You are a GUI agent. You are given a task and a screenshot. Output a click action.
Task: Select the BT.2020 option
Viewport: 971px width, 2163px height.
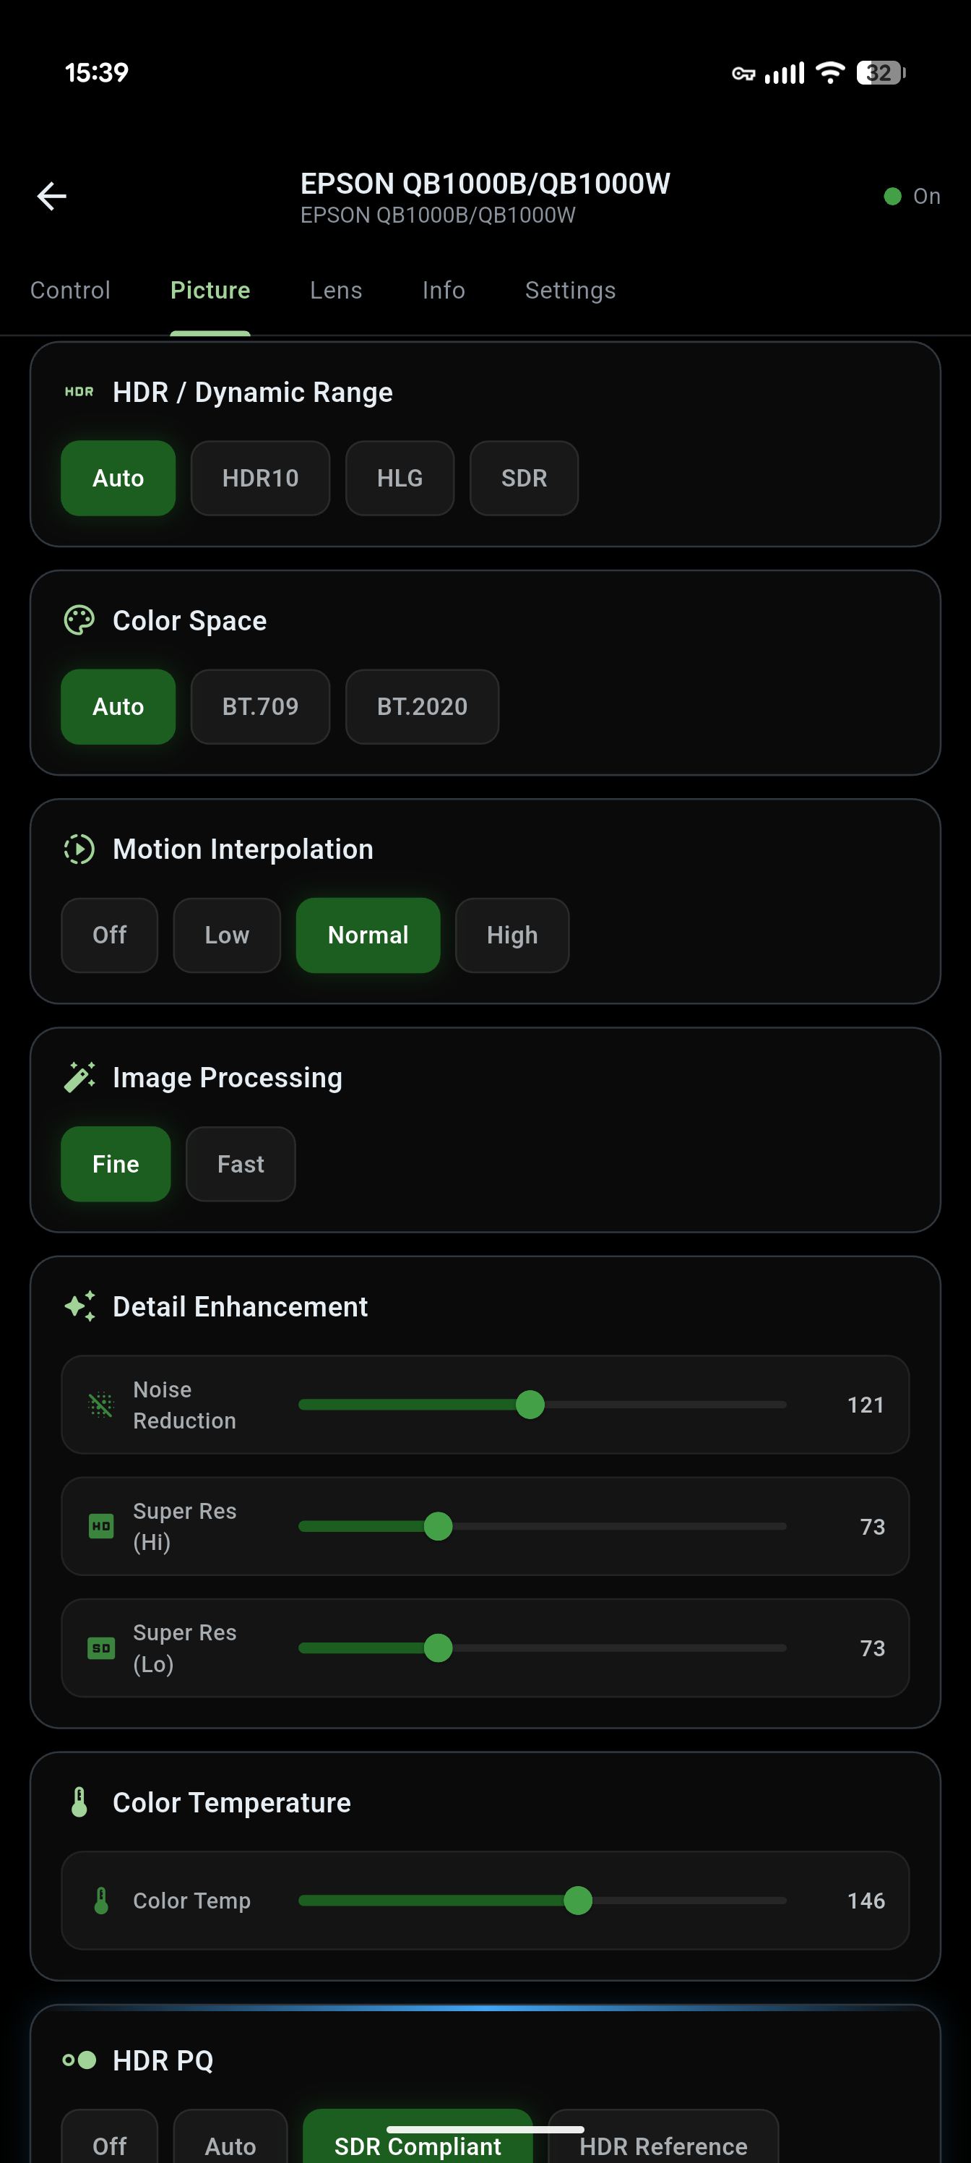tap(421, 706)
